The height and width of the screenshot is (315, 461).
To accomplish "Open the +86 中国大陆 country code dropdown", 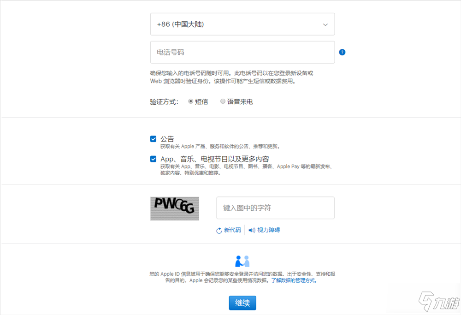I will 242,24.
